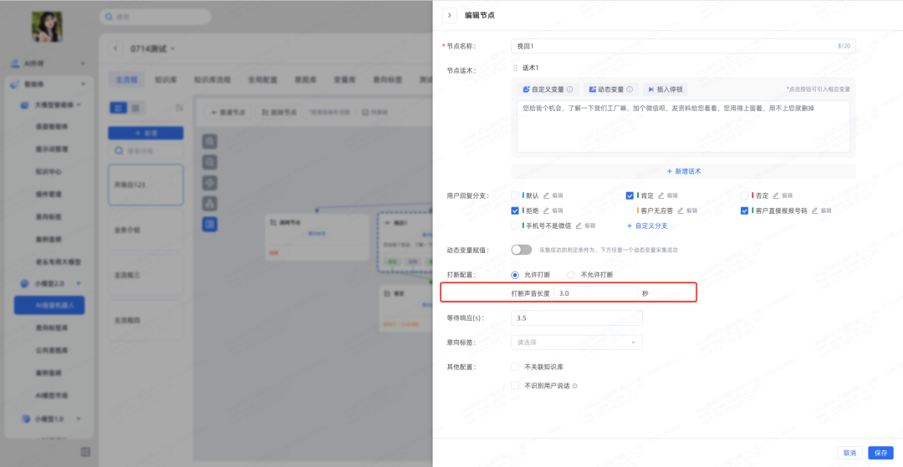Check the 不关联知识库 checkbox
The height and width of the screenshot is (467, 903).
coord(515,367)
